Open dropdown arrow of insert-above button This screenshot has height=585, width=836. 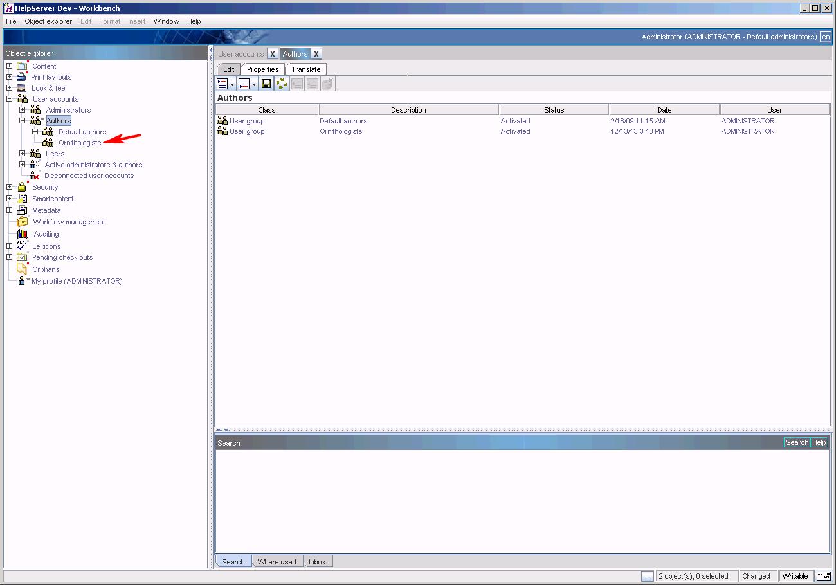(x=232, y=84)
